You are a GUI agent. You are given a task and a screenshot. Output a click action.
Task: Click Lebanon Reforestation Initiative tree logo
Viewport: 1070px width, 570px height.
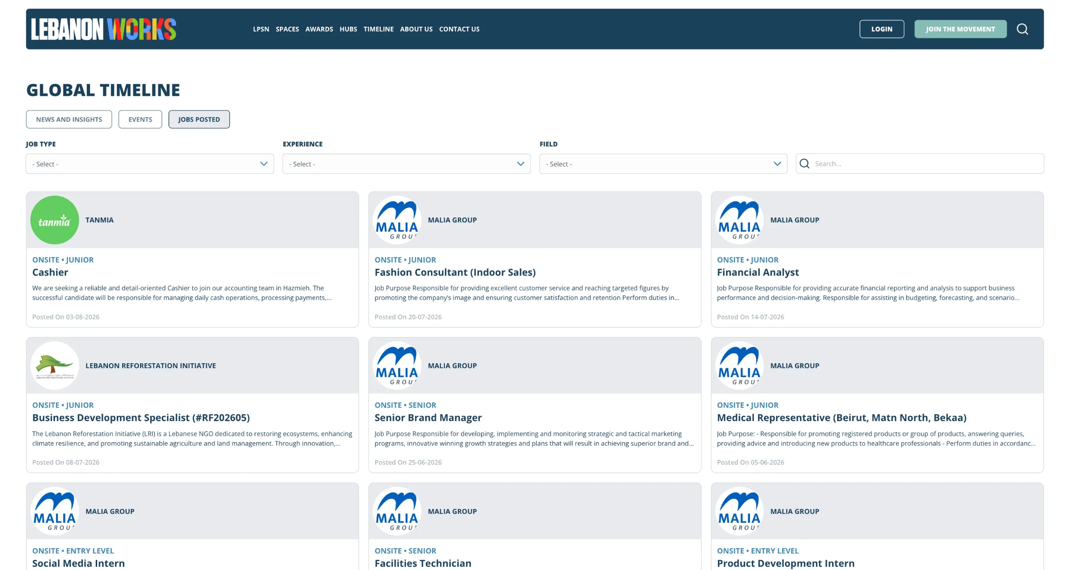[x=54, y=365]
